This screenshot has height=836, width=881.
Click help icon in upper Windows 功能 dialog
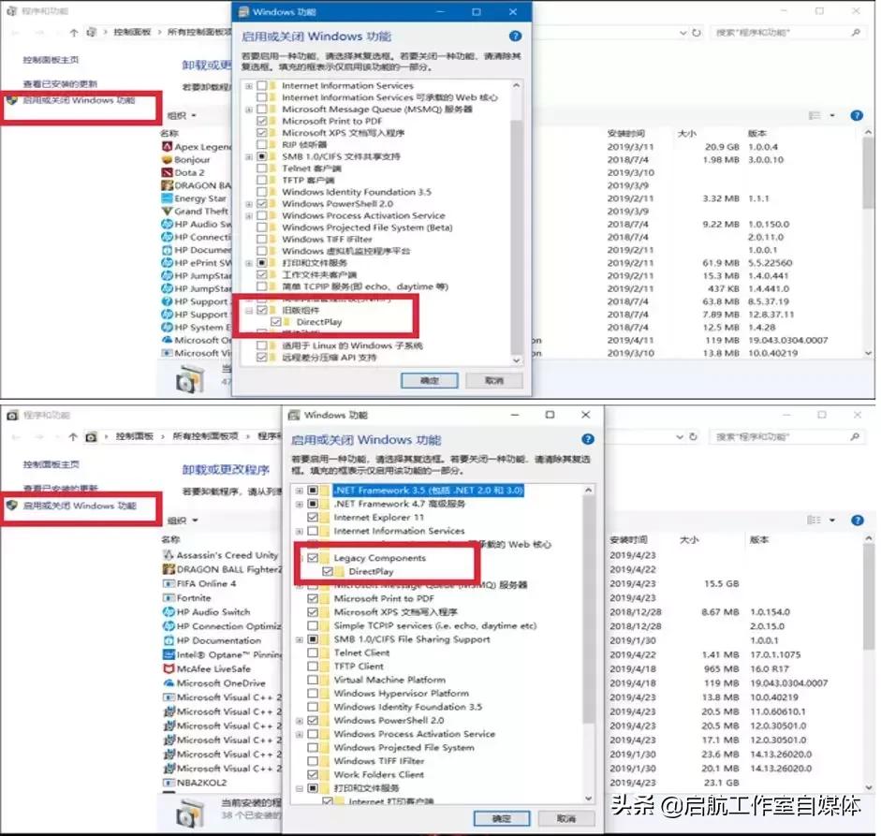pyautogui.click(x=515, y=37)
